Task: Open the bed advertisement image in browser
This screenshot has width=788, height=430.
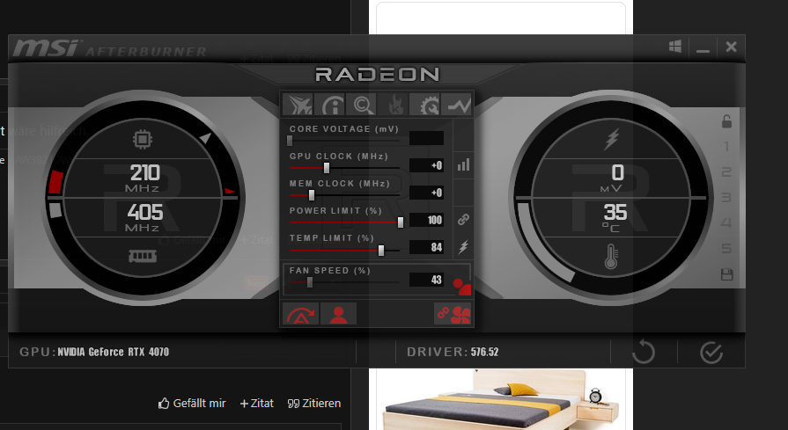Action: (x=501, y=399)
